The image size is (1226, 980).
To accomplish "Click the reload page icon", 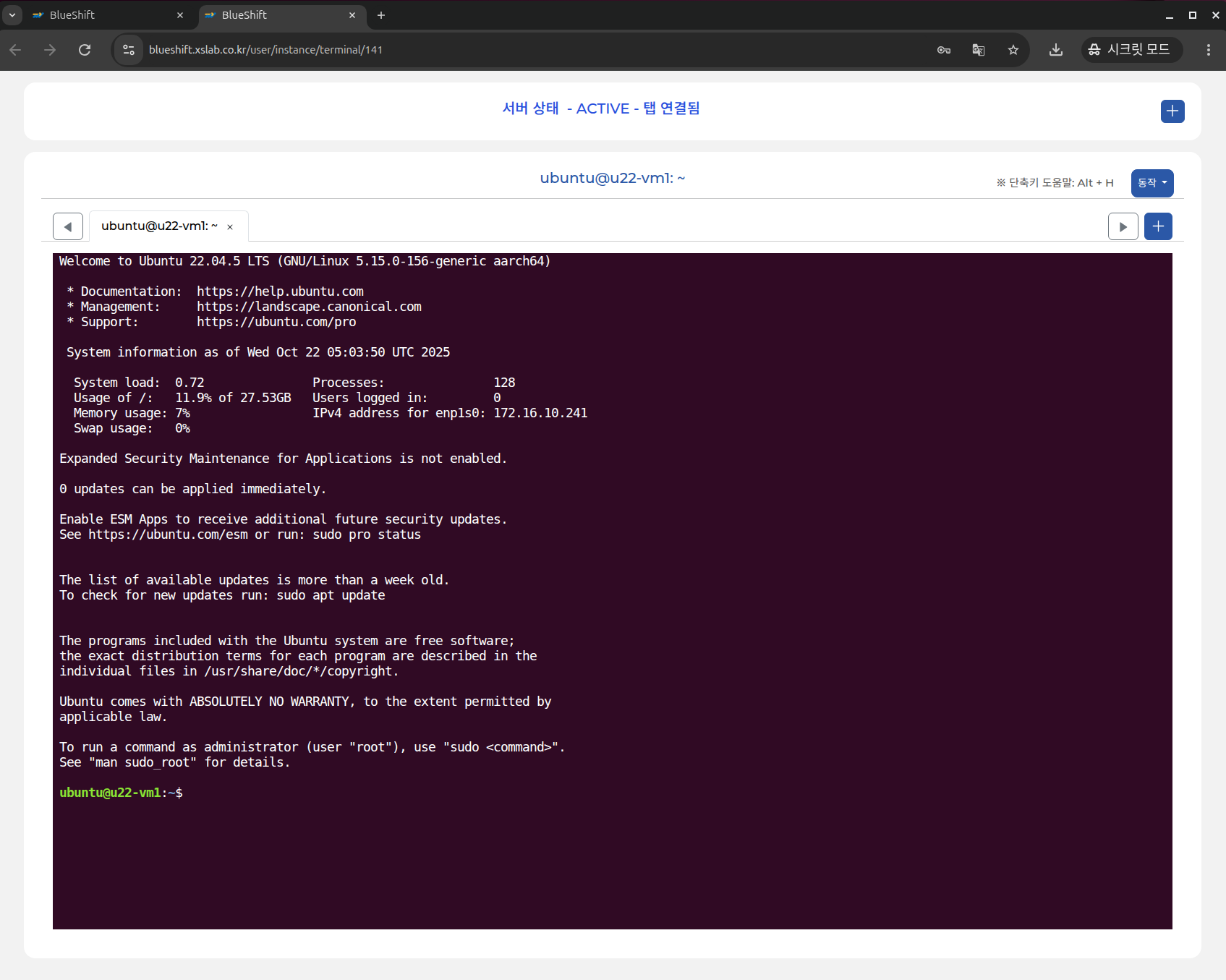I will [85, 50].
